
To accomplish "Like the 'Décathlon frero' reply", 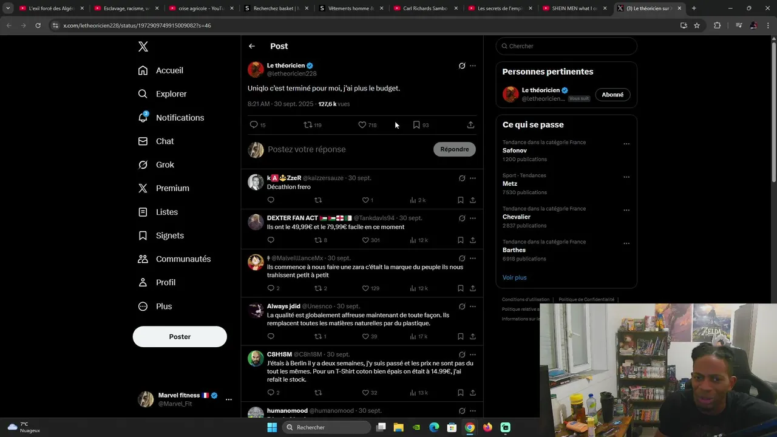I will click(x=365, y=200).
